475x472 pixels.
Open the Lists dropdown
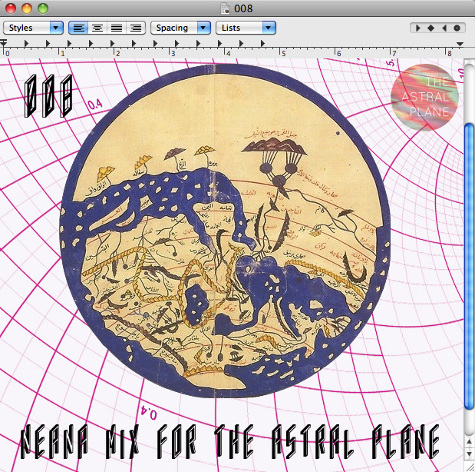click(x=245, y=28)
